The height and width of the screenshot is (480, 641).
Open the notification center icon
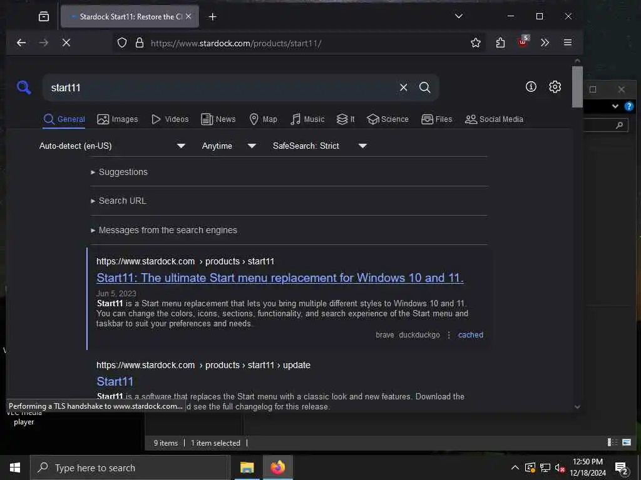tap(622, 468)
